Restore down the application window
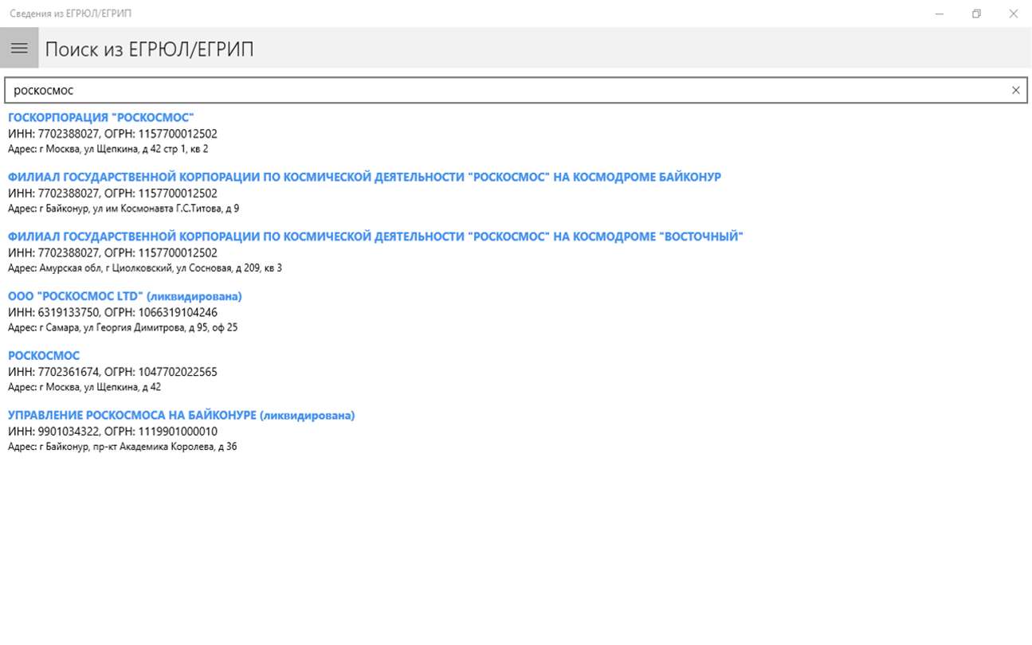Viewport: 1032px width, 645px height. click(977, 14)
